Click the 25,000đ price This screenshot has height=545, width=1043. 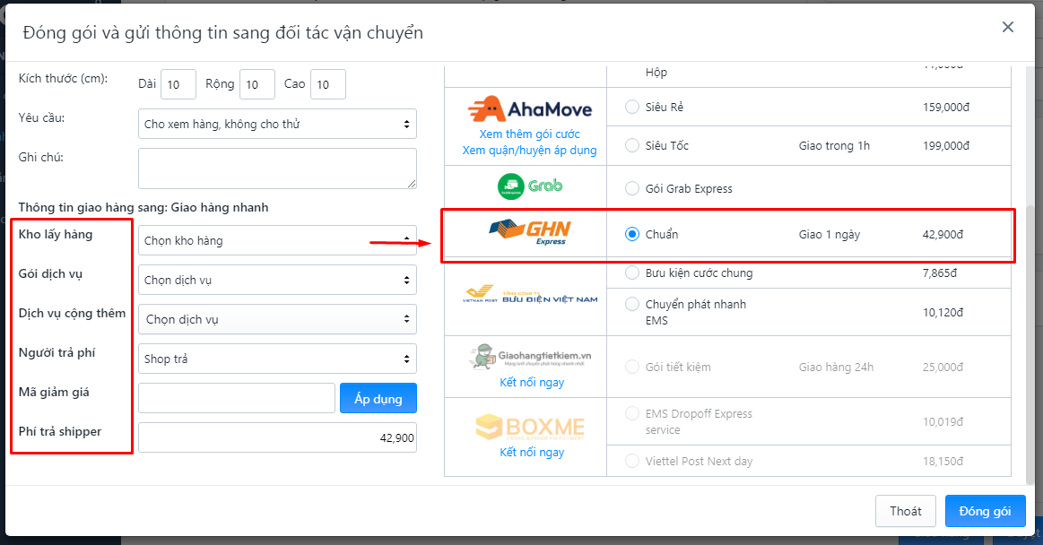(x=943, y=367)
